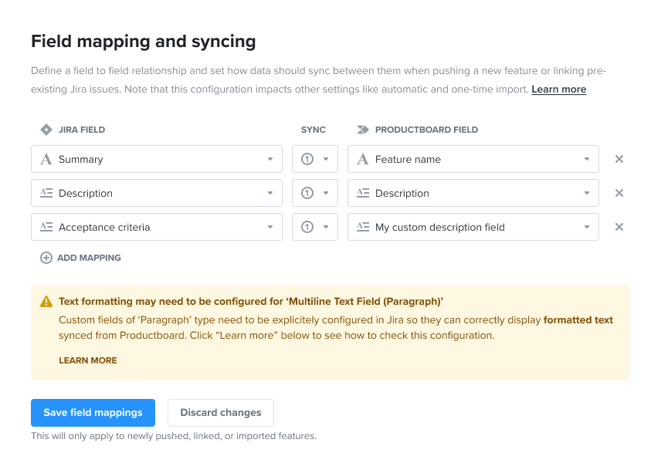This screenshot has height=473, width=661.
Task: Click Discard changes
Action: 220,413
